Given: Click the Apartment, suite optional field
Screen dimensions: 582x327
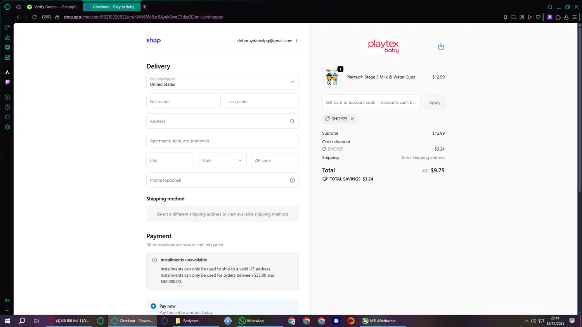Looking at the screenshot, I should tap(222, 141).
